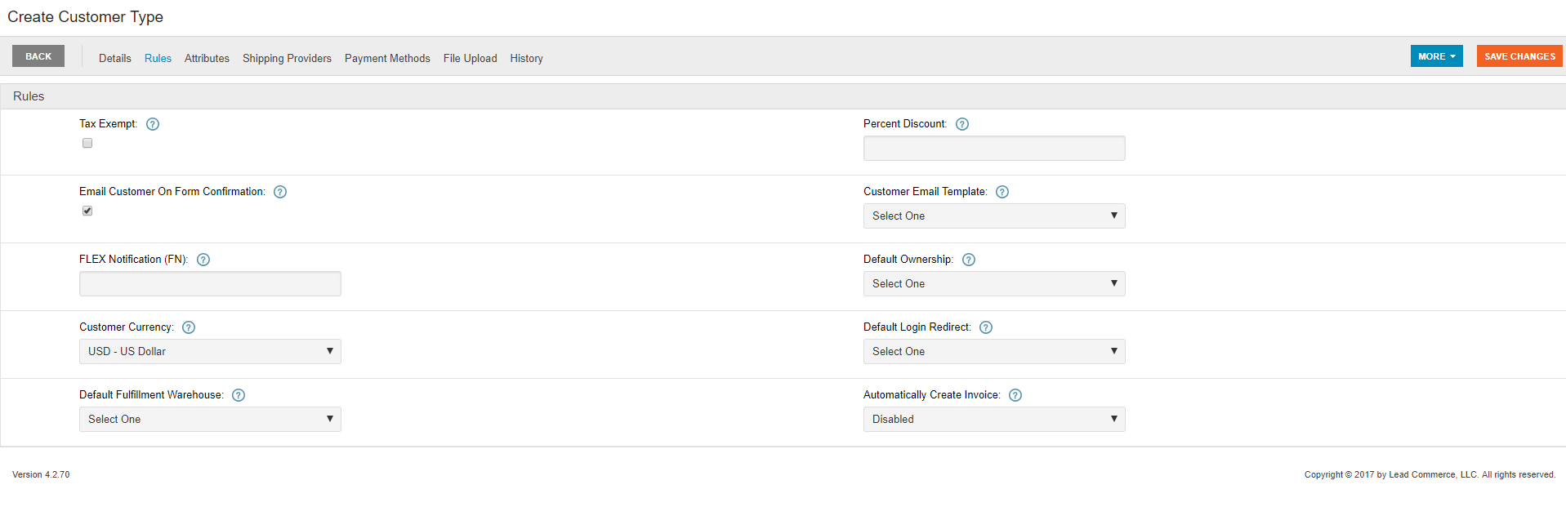This screenshot has width=1566, height=516.
Task: Click help icon beside Percent Discount
Action: point(962,124)
